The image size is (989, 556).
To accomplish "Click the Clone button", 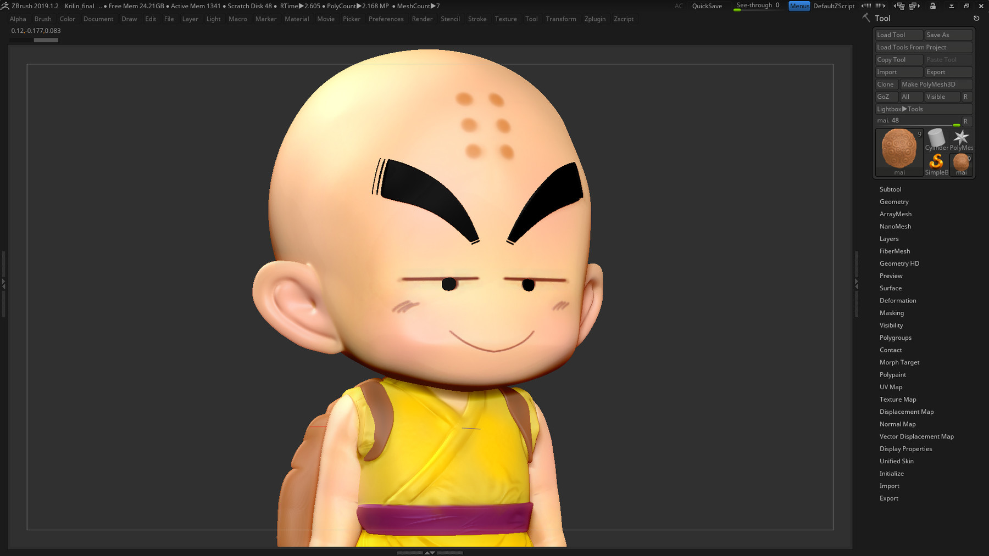I will pos(886,85).
